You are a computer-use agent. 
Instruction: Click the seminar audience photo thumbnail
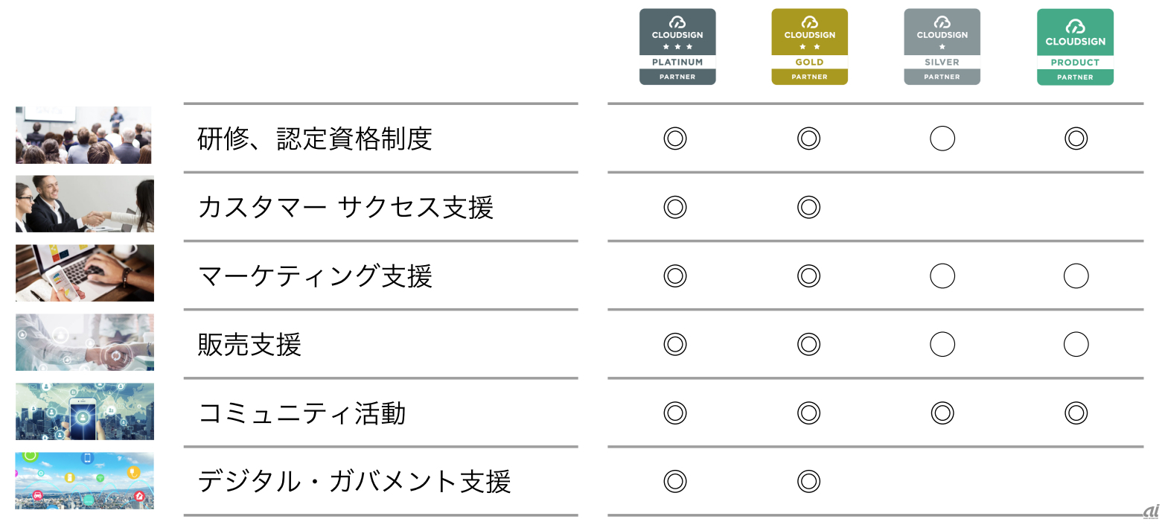(83, 135)
